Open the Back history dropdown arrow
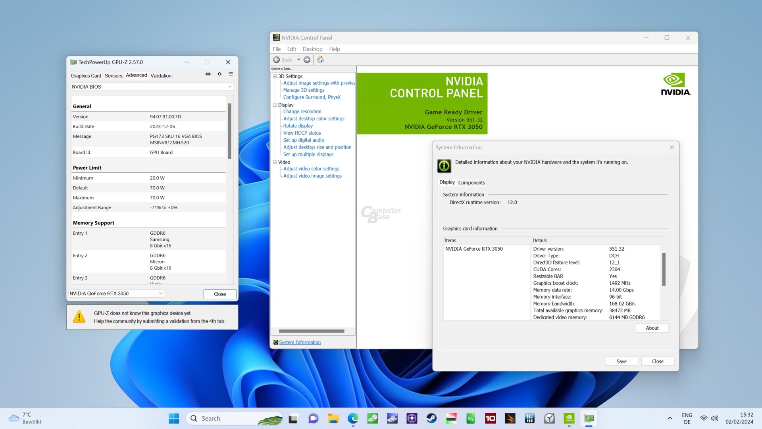 click(298, 60)
